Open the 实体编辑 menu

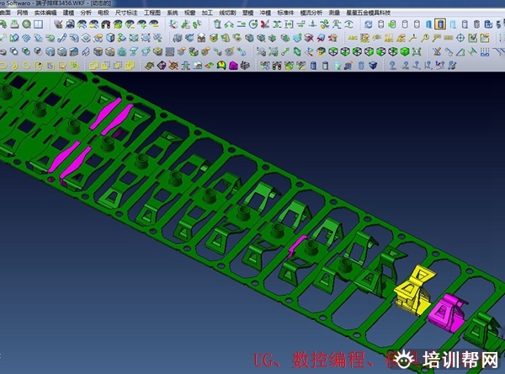45,14
